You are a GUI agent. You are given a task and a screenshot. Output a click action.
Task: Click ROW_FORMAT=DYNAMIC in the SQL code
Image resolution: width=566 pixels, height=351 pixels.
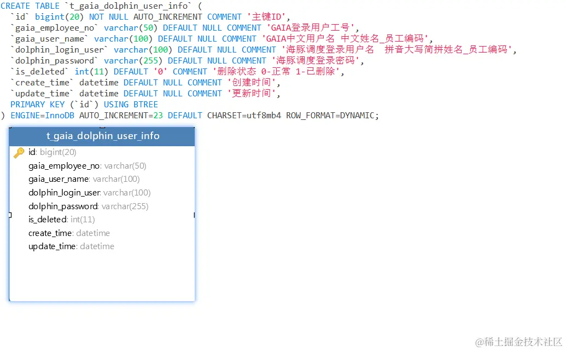pos(330,116)
